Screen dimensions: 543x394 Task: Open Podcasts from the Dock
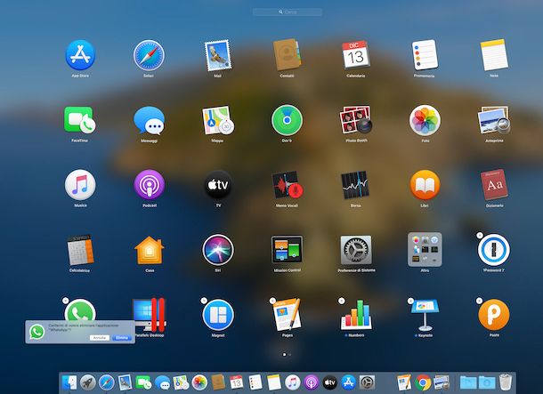[x=311, y=382]
